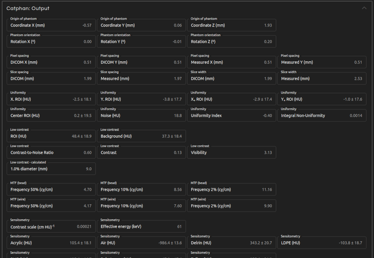
Task: Click the Slice spacing Measured (mm) field
Action: [x=141, y=78]
